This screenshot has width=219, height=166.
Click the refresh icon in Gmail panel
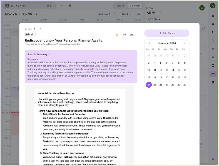click(203, 28)
